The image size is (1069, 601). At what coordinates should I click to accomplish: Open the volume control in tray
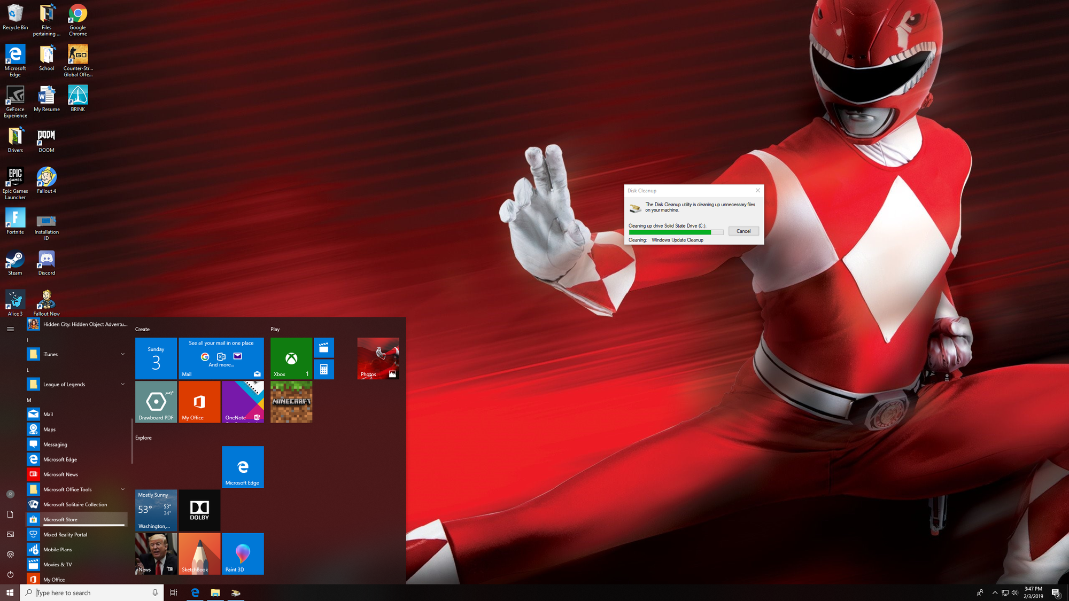[1014, 592]
